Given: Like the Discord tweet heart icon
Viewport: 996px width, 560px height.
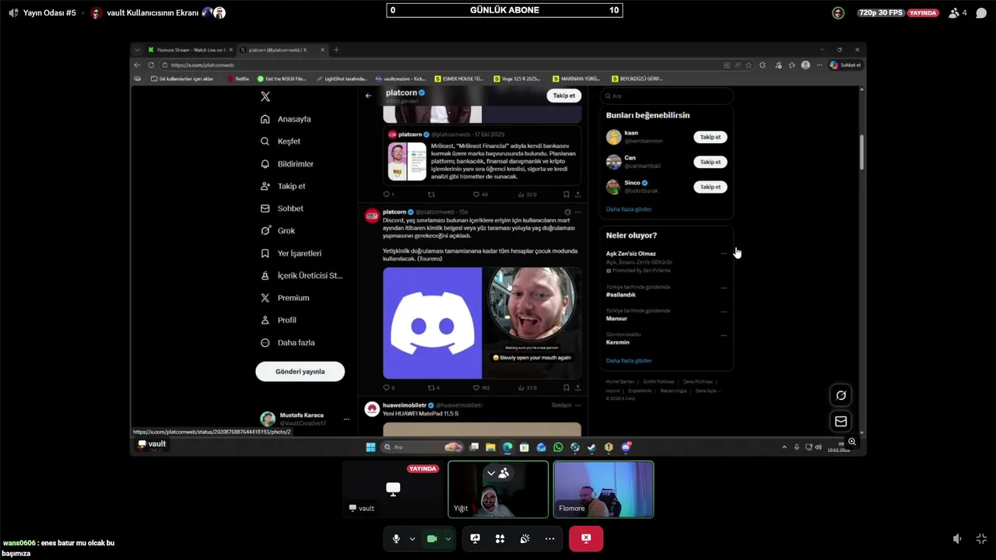Looking at the screenshot, I should click(476, 387).
